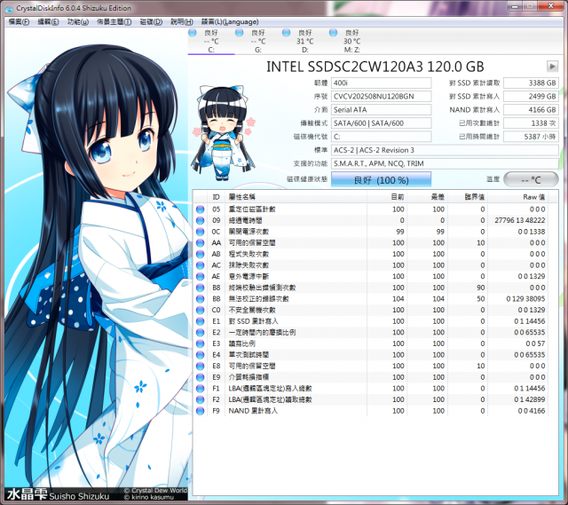Click status orb of attribute 09 row
Image resolution: width=568 pixels, height=505 pixels.
coord(200,221)
